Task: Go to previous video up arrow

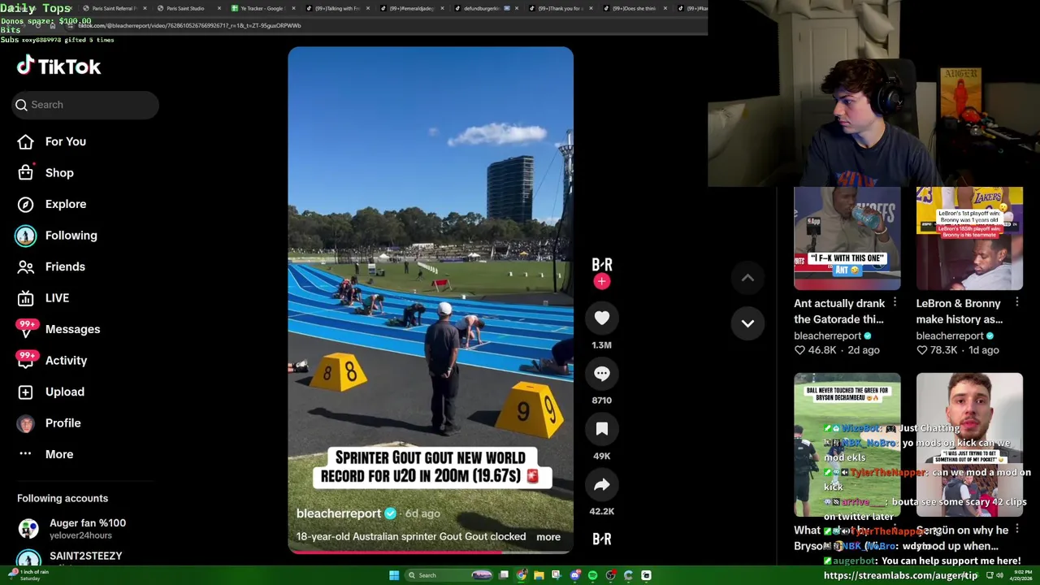Action: click(747, 278)
